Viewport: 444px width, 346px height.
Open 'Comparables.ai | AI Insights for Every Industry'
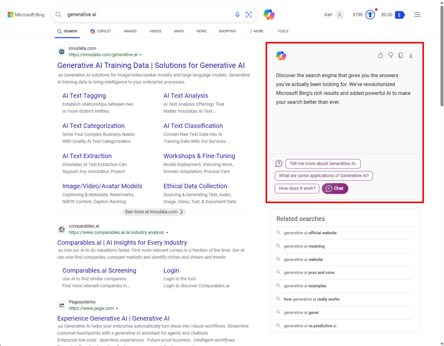point(122,243)
